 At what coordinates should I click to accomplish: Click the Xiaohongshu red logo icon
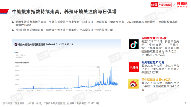coord(134,67)
